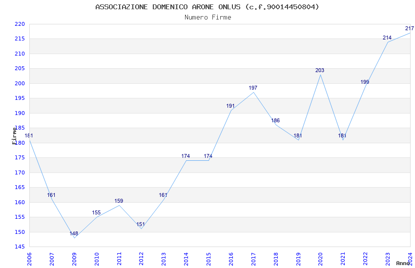Click the y-axis value 165
Image resolution: width=415 pixels, height=268 pixels.
click(x=20, y=188)
